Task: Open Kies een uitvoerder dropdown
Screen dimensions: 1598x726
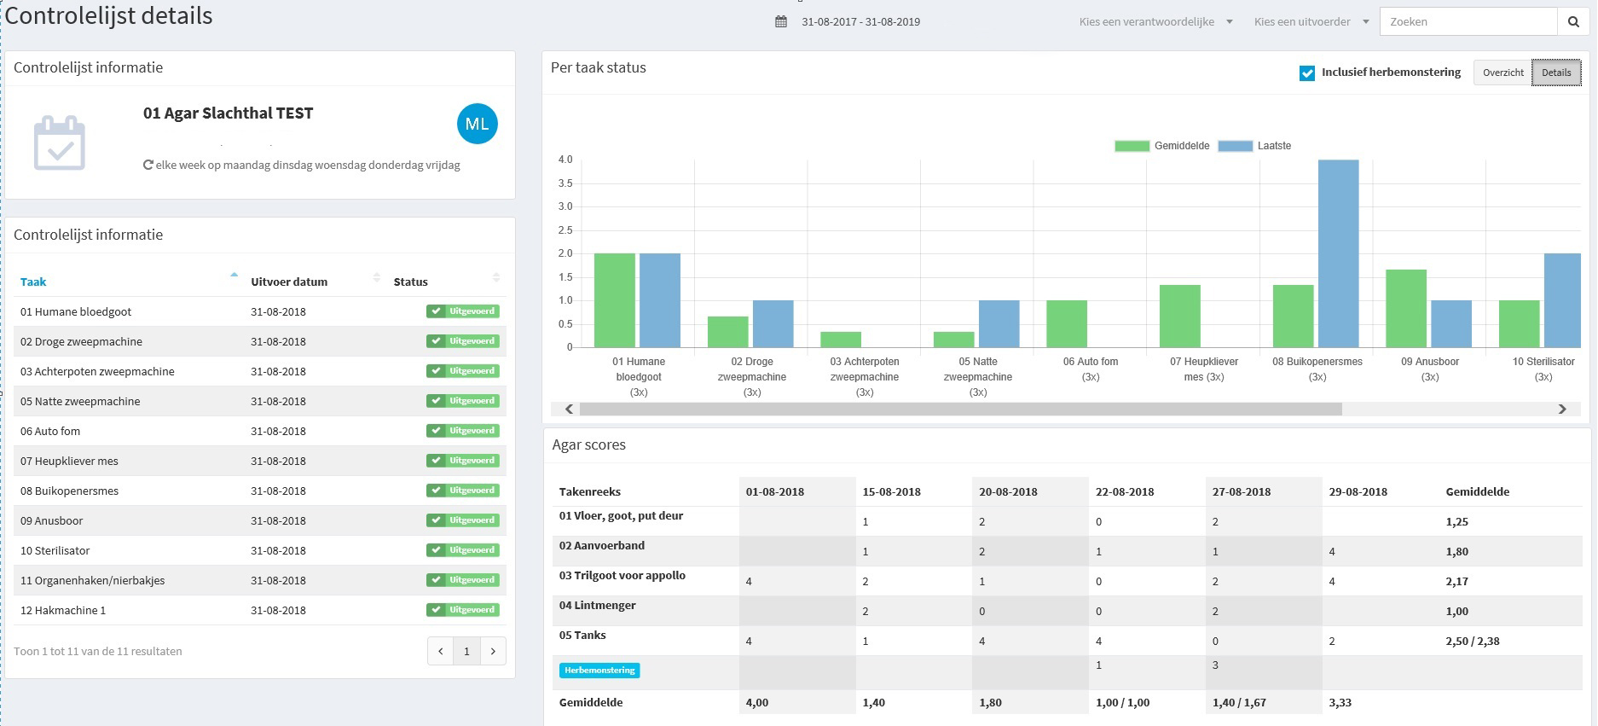Action: coord(1311,22)
